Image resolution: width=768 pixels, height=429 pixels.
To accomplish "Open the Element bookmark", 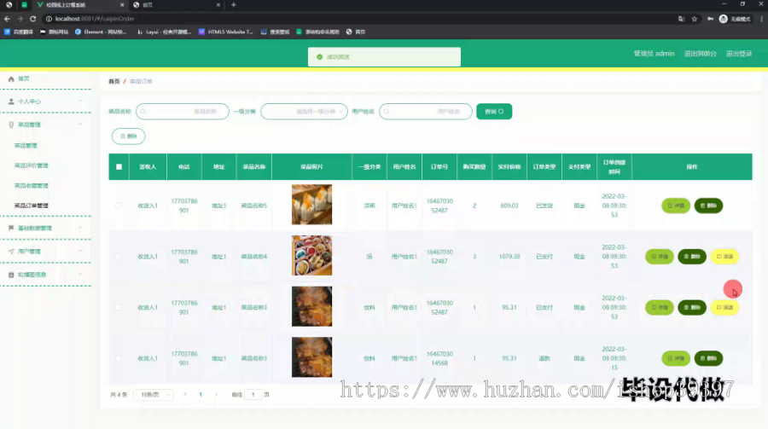I will (101, 32).
